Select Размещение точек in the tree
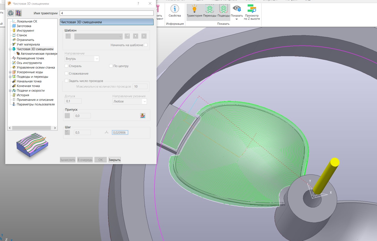This screenshot has width=377, height=241. click(x=30, y=58)
